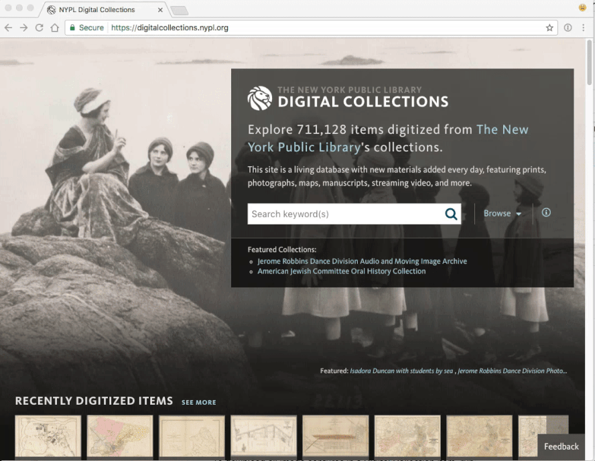
Task: Open the seventh recently digitized map thumbnail
Action: click(479, 436)
